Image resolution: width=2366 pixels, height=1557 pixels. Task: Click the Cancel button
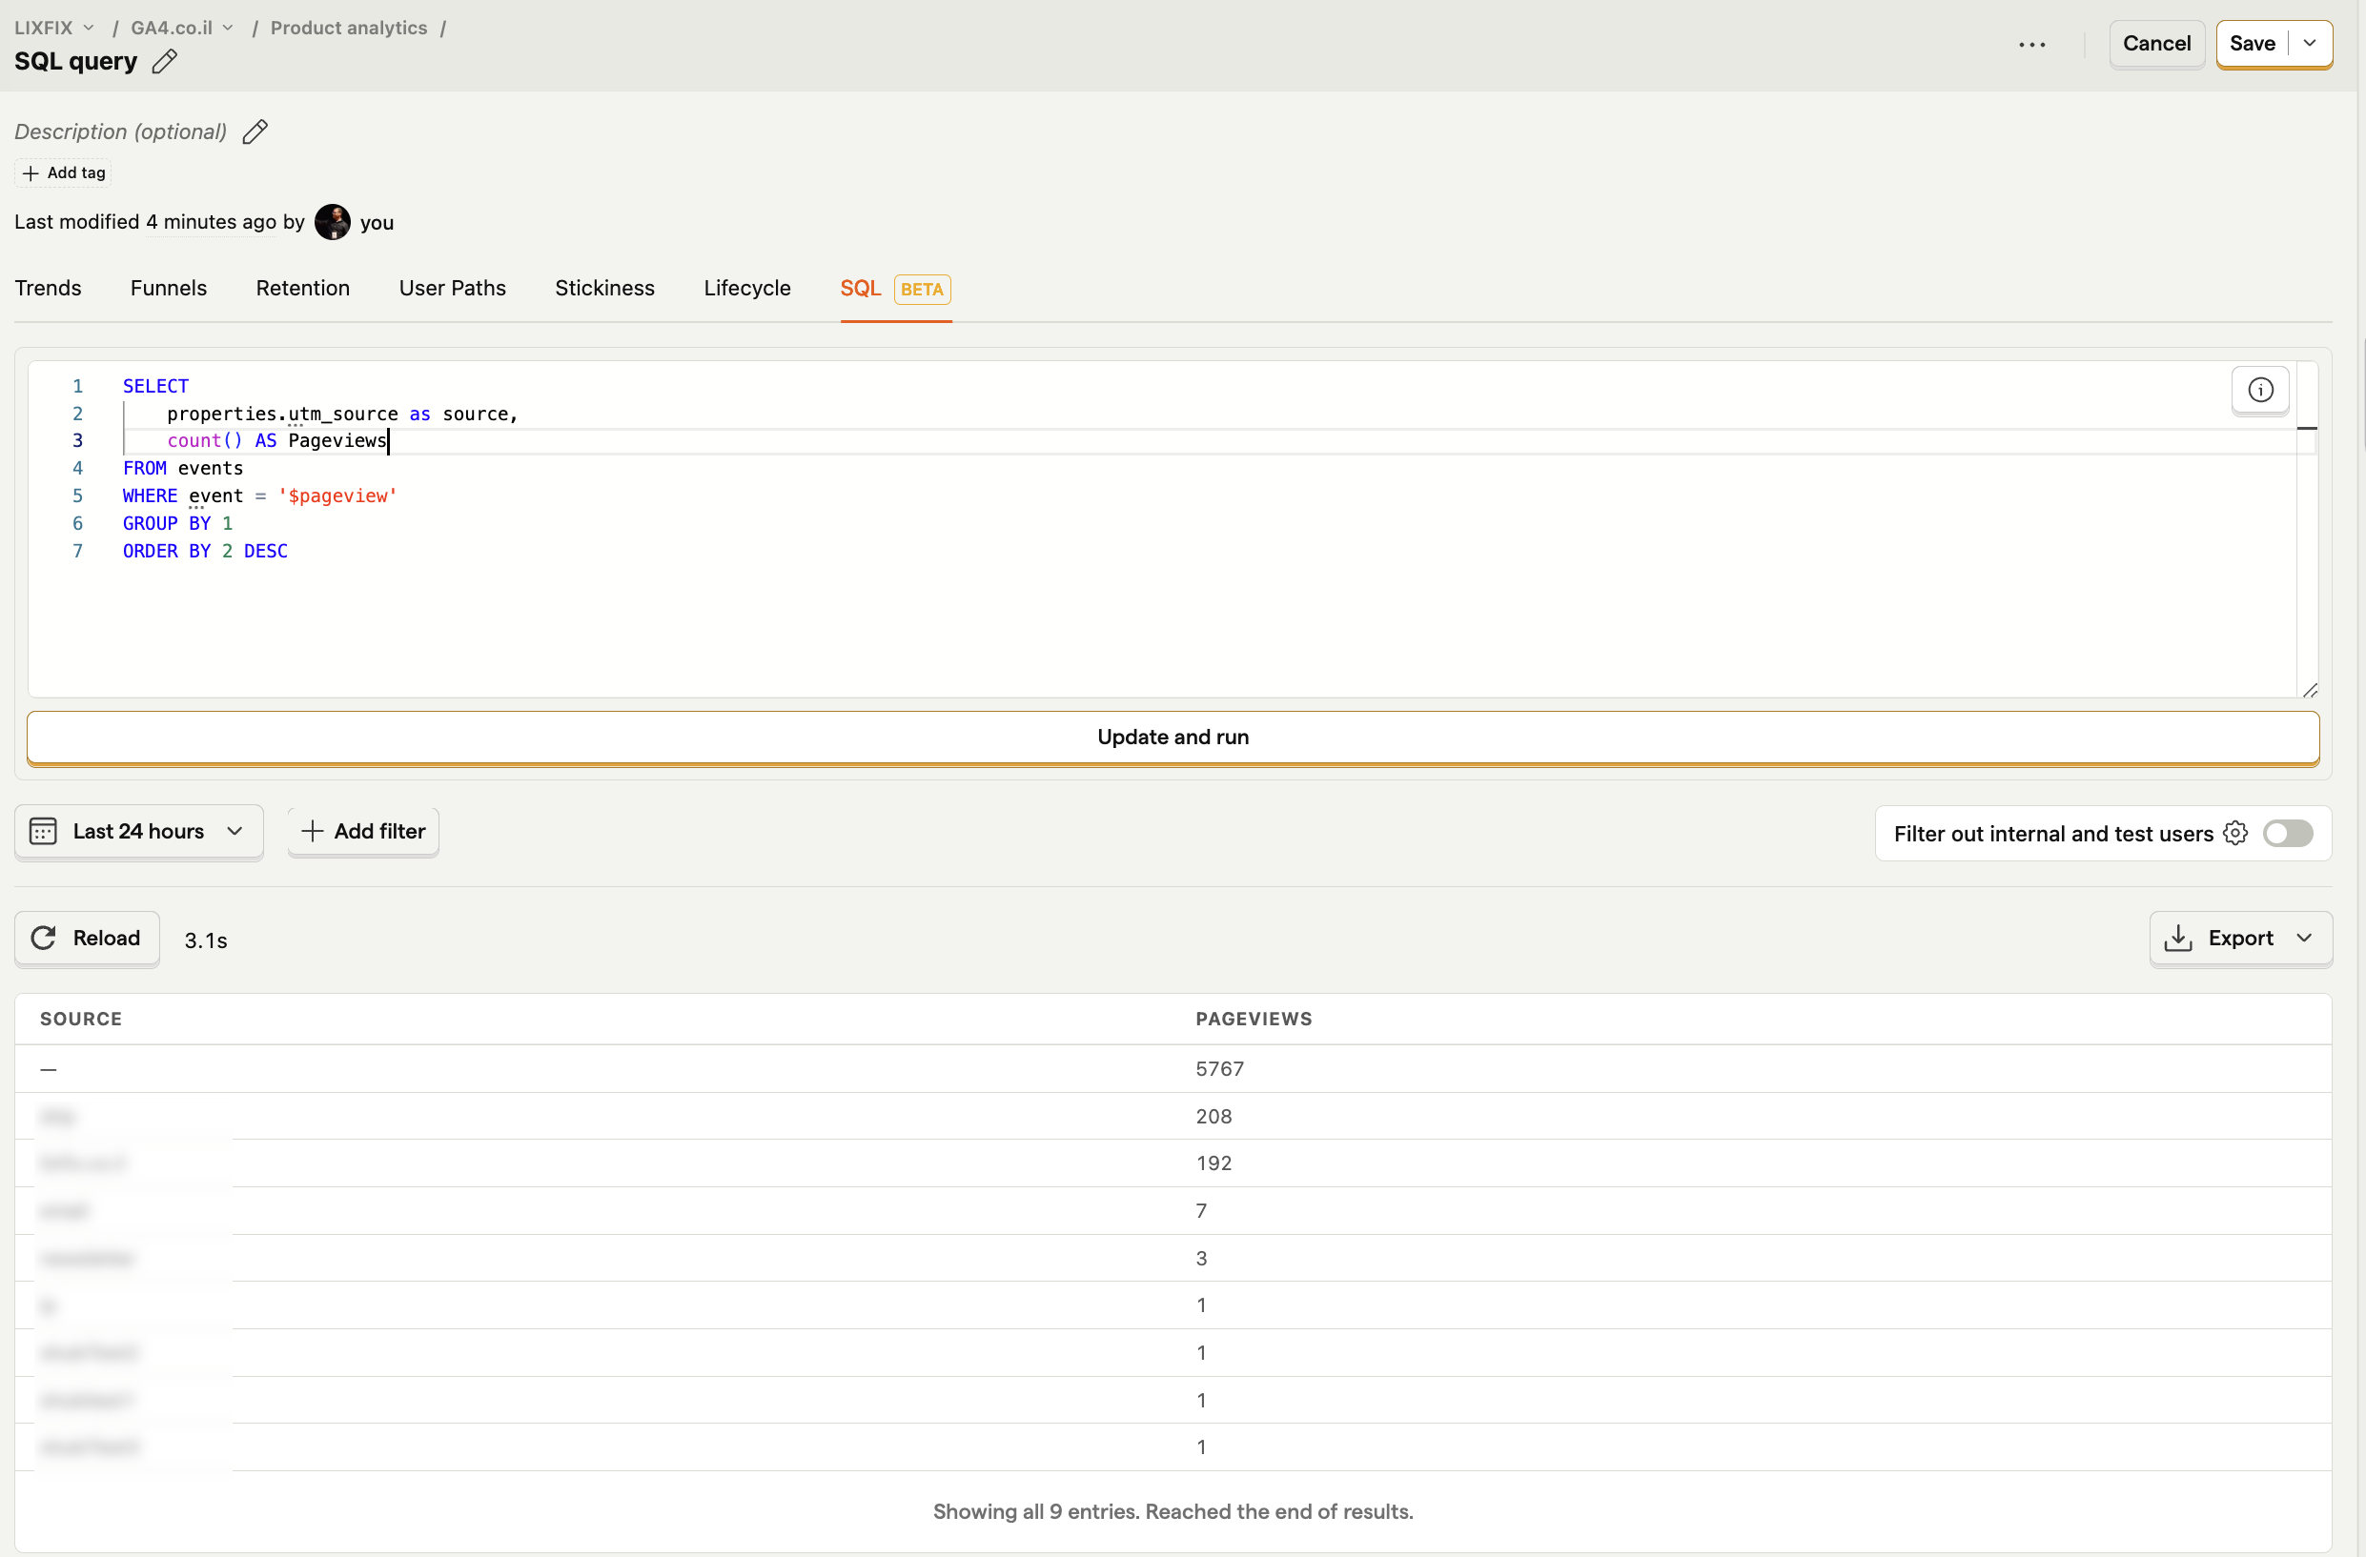pos(2156,44)
